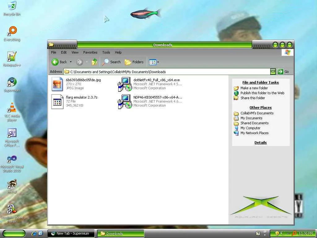Switch to New Tab - Supermium taskbar button
Image resolution: width=317 pixels, height=238 pixels.
pyautogui.click(x=71, y=234)
